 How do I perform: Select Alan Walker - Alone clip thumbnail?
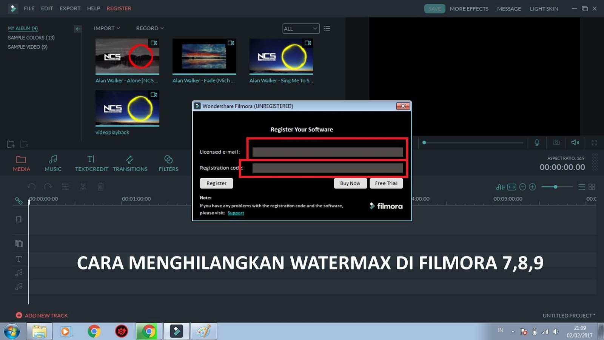tap(127, 56)
